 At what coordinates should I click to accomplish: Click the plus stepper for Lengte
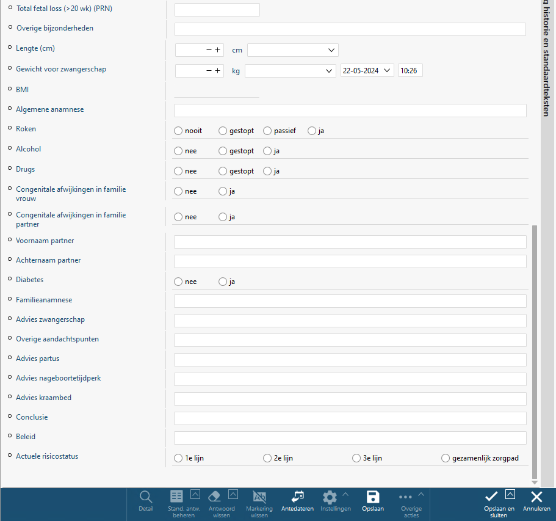point(217,50)
